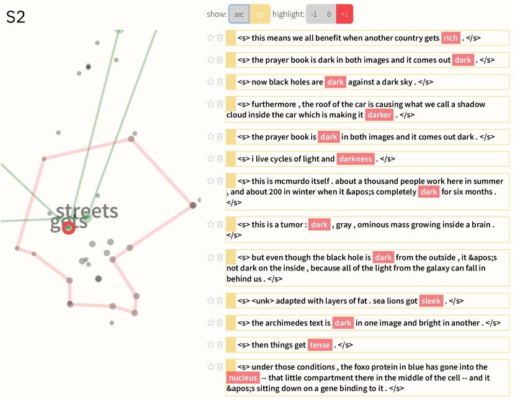This screenshot has height=400, width=515.
Task: Toggle the 'src' show option
Action: (240, 14)
